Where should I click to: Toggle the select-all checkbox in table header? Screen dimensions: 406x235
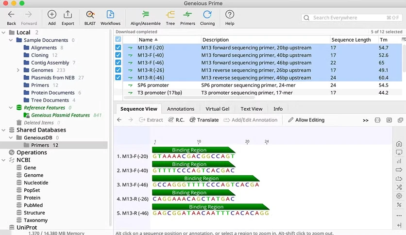tap(118, 39)
